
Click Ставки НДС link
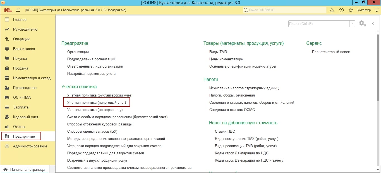click(225, 132)
